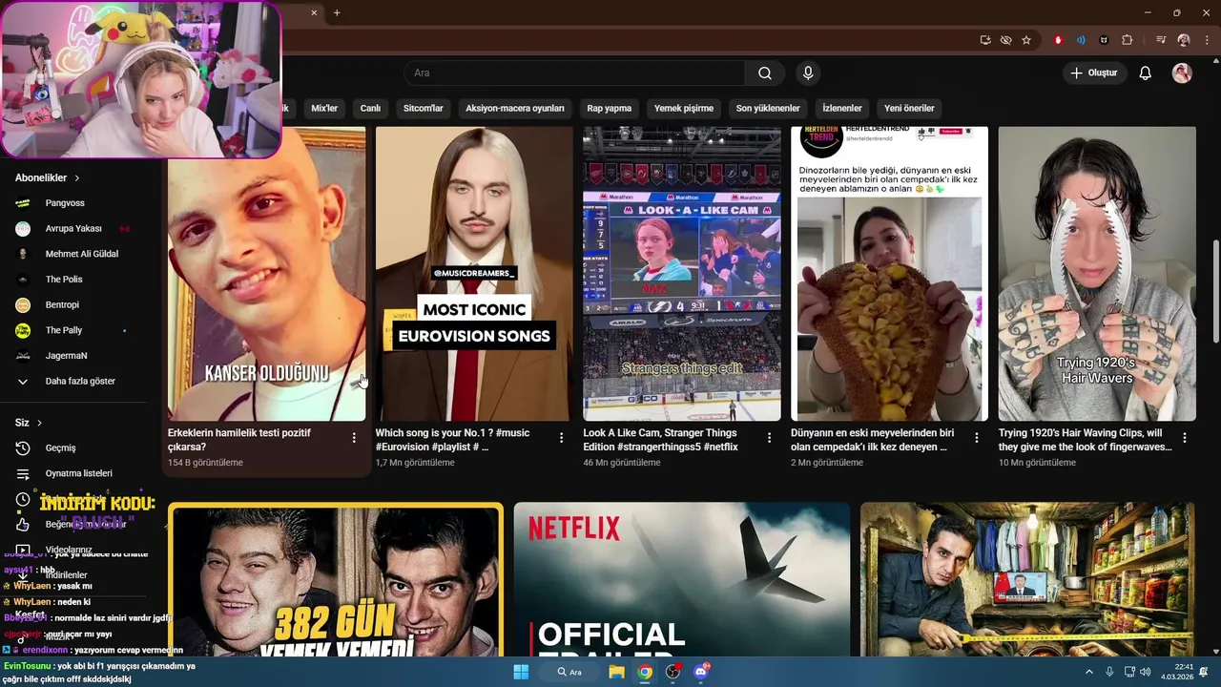The image size is (1221, 687).
Task: Open the man with tape measure video
Action: pyautogui.click(x=1027, y=580)
